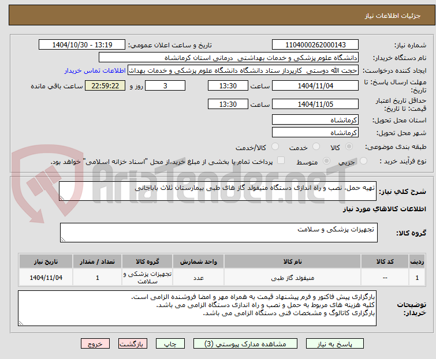
Task: Click the ایجاد کننده درخواست field
Action: click(x=243, y=70)
